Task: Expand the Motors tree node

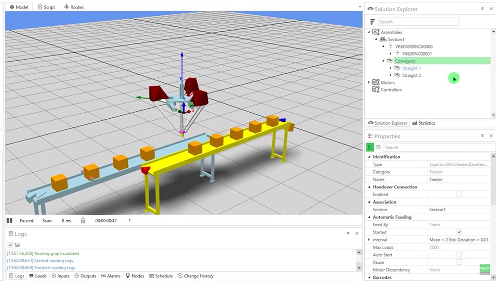Action: pos(369,82)
